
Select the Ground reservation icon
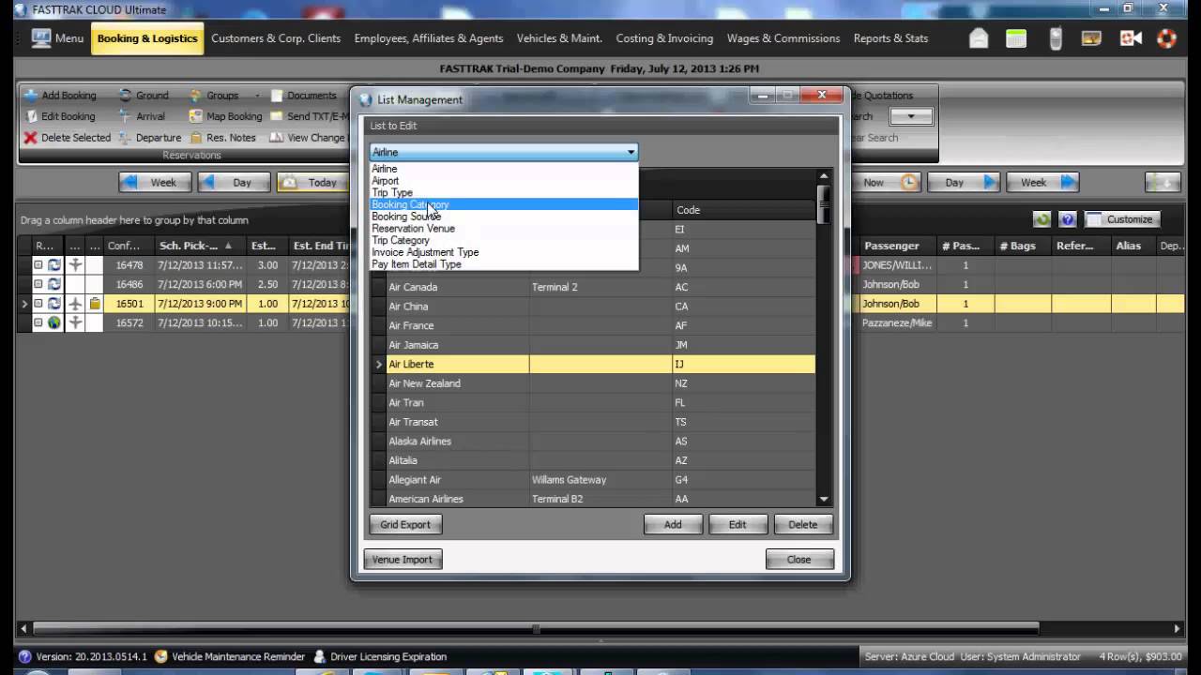pyautogui.click(x=125, y=96)
